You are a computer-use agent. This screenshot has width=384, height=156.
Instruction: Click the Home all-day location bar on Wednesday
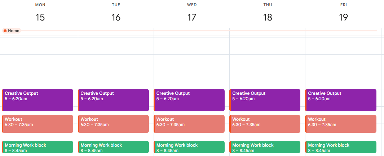tap(191, 31)
